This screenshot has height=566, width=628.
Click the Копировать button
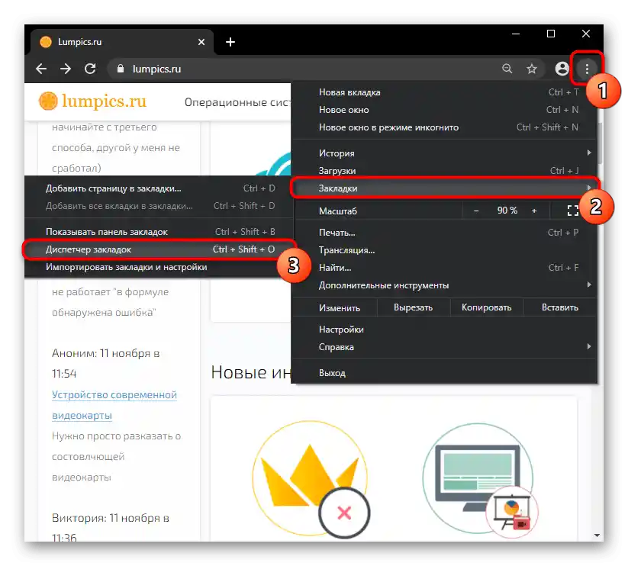(x=487, y=307)
